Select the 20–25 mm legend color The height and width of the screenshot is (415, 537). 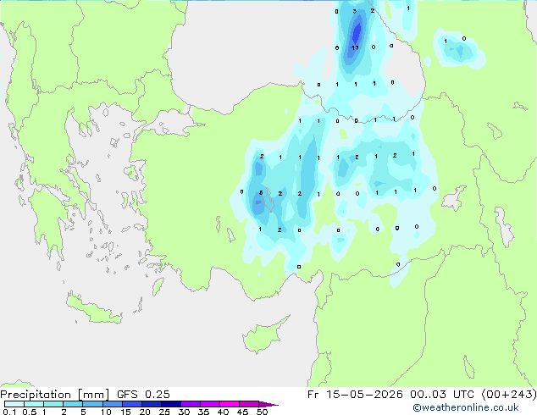[152, 404]
